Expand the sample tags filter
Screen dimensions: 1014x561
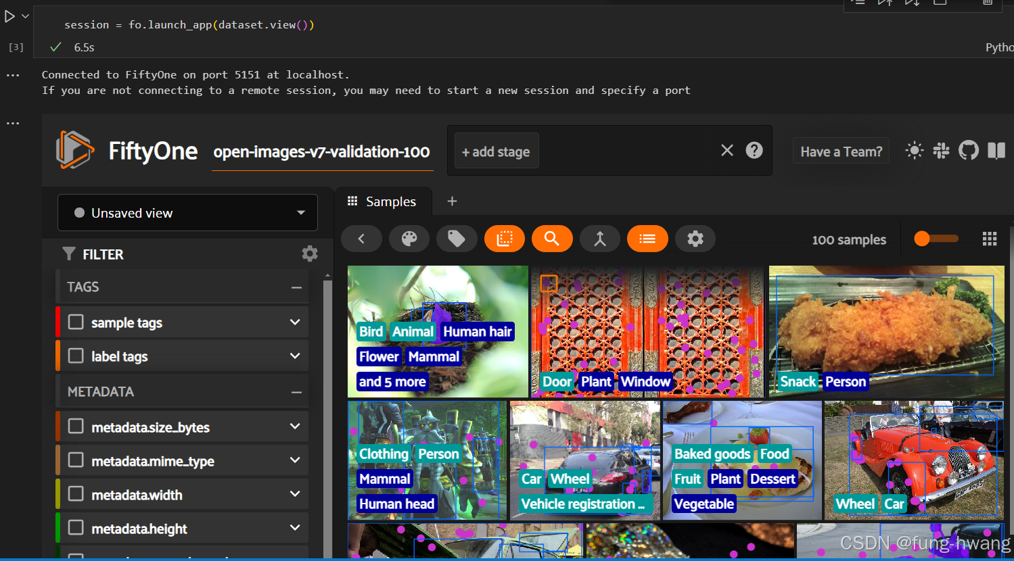click(295, 322)
